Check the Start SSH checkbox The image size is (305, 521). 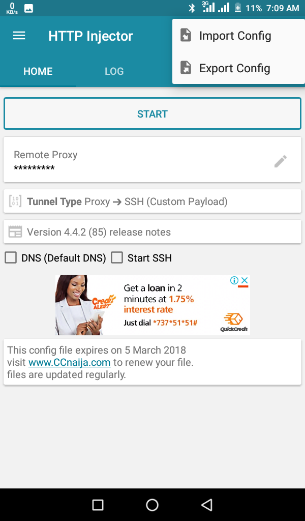(x=117, y=258)
